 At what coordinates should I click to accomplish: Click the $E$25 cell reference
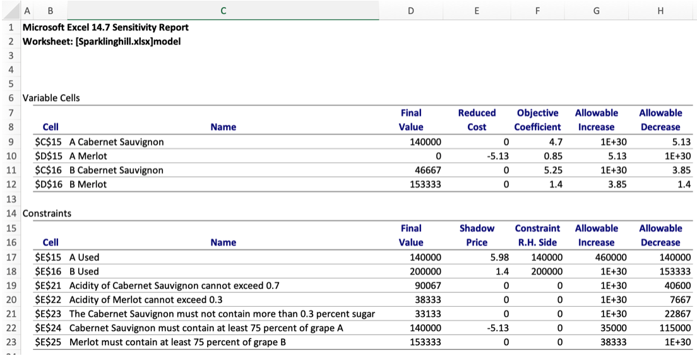coord(48,342)
